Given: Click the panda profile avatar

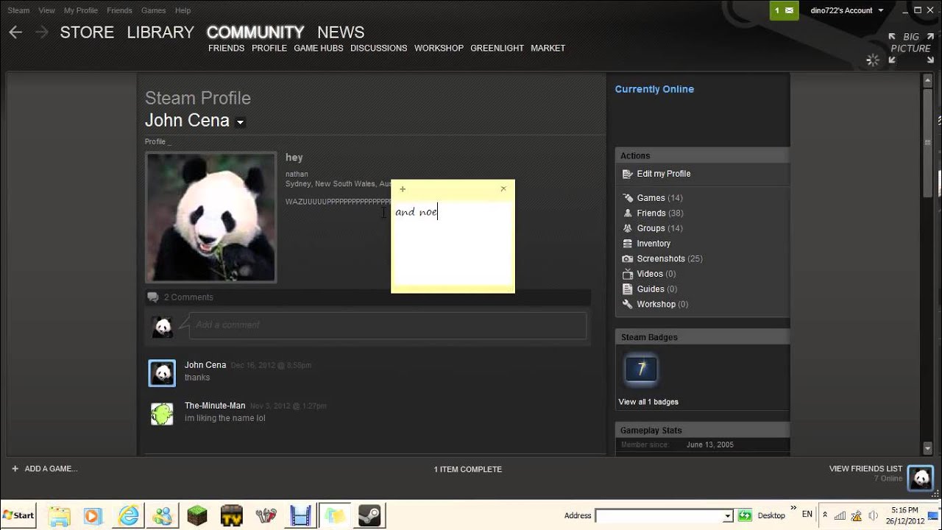Looking at the screenshot, I should click(x=211, y=217).
